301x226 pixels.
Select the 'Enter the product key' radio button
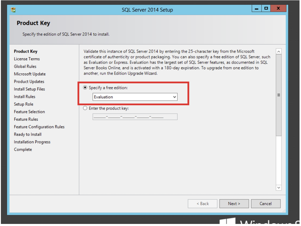pyautogui.click(x=85, y=108)
